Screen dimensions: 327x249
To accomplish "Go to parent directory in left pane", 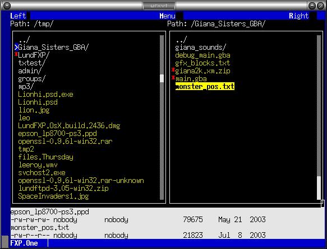I will coord(24,39).
